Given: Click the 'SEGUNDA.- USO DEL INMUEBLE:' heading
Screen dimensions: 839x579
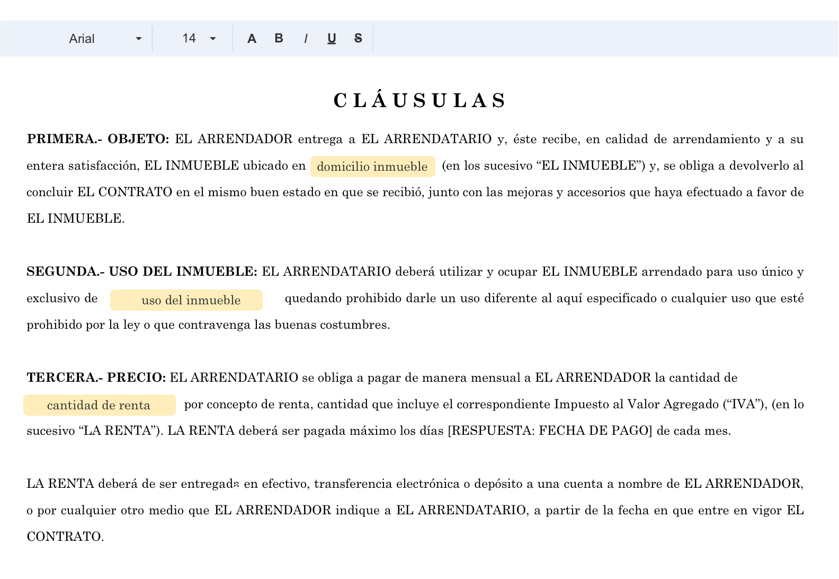Looking at the screenshot, I should click(141, 272).
